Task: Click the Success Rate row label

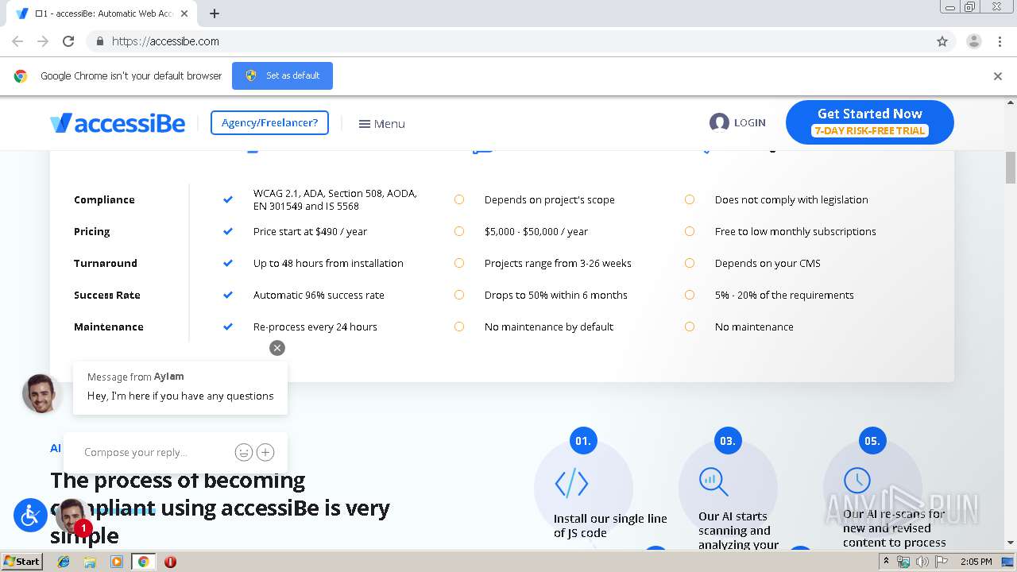Action: pyautogui.click(x=107, y=295)
